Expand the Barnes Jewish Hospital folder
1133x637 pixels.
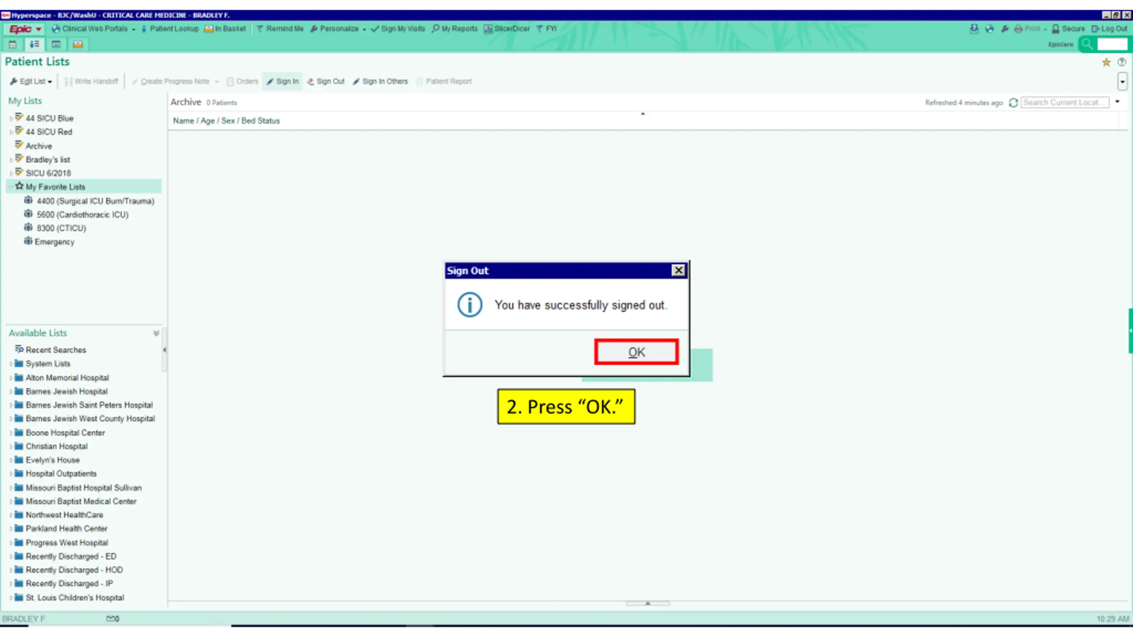(11, 392)
